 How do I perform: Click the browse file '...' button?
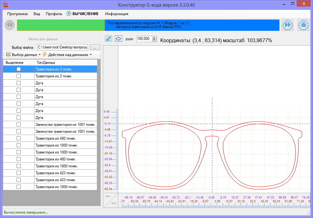(x=95, y=47)
